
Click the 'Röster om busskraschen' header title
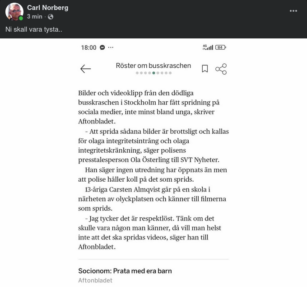tap(153, 66)
